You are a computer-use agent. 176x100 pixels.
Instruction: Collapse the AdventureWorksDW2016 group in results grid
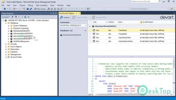point(90,26)
